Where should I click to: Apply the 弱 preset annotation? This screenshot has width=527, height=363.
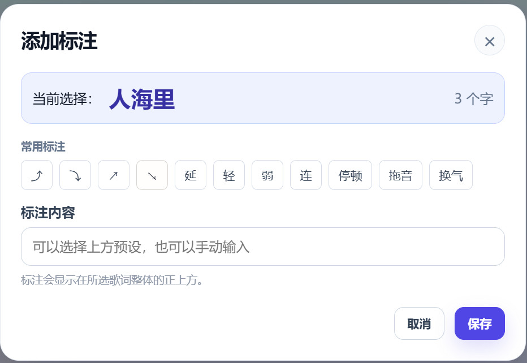pos(267,175)
